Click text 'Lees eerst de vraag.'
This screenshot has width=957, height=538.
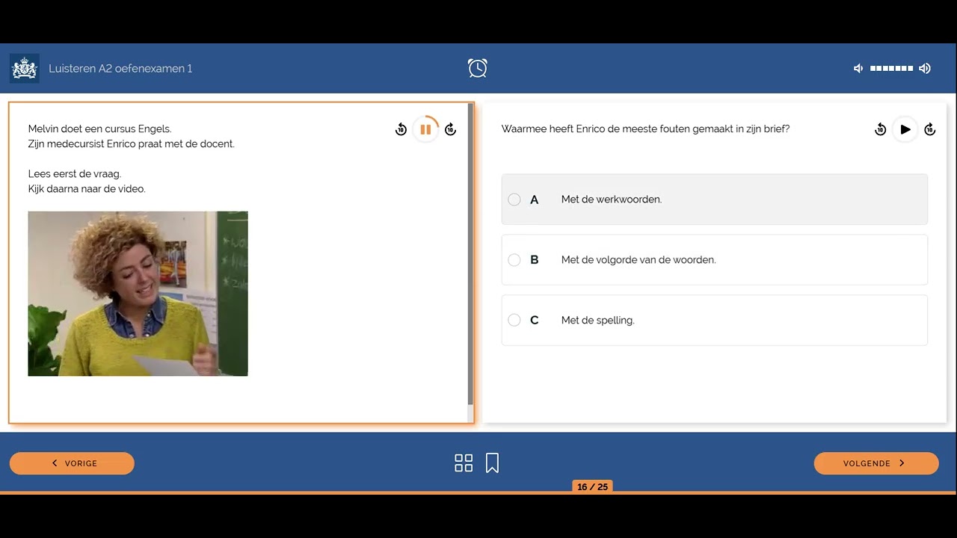75,174
